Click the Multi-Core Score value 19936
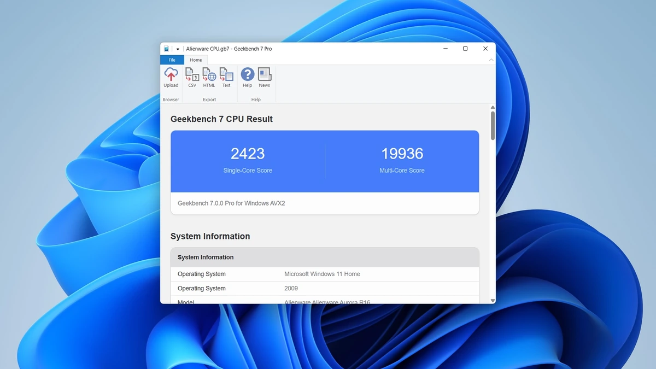 402,154
